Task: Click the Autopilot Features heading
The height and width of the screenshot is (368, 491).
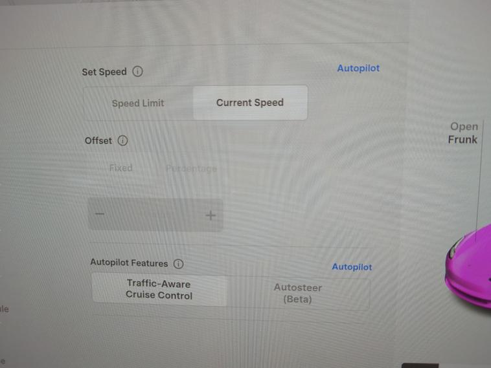Action: coord(129,263)
